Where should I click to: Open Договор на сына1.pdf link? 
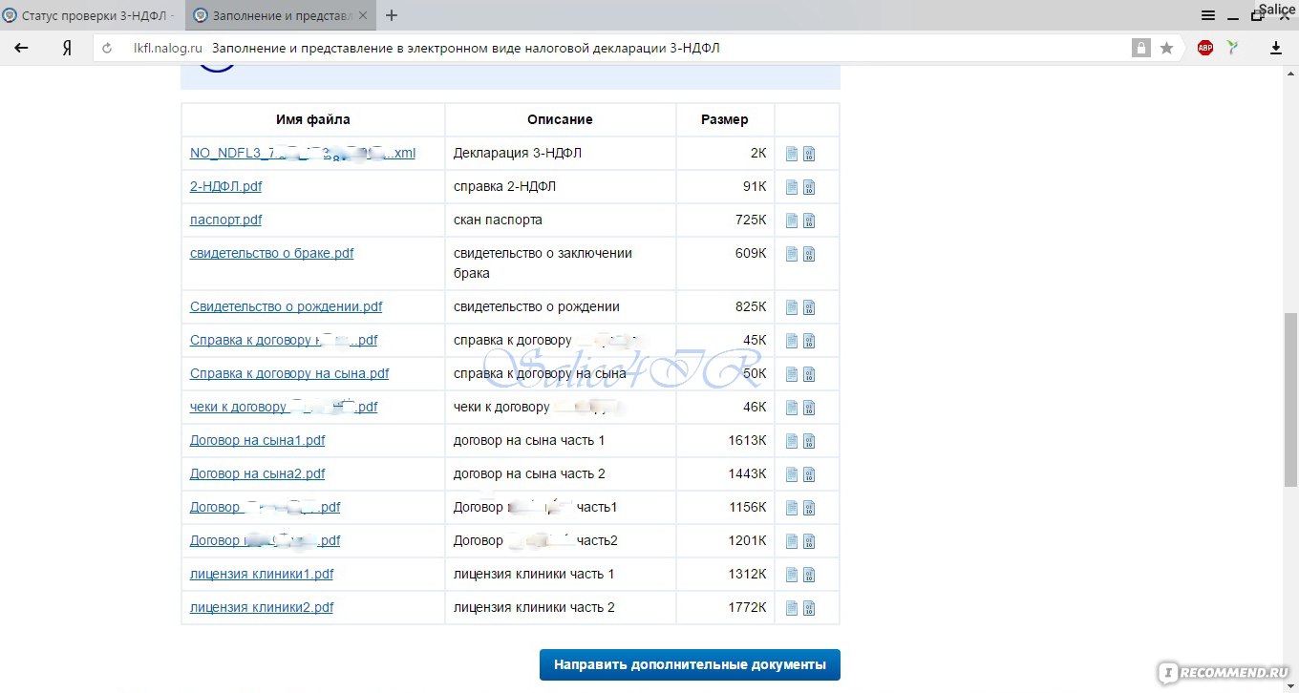(258, 440)
